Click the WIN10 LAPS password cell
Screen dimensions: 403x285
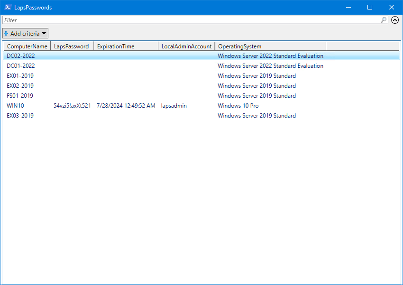point(72,106)
